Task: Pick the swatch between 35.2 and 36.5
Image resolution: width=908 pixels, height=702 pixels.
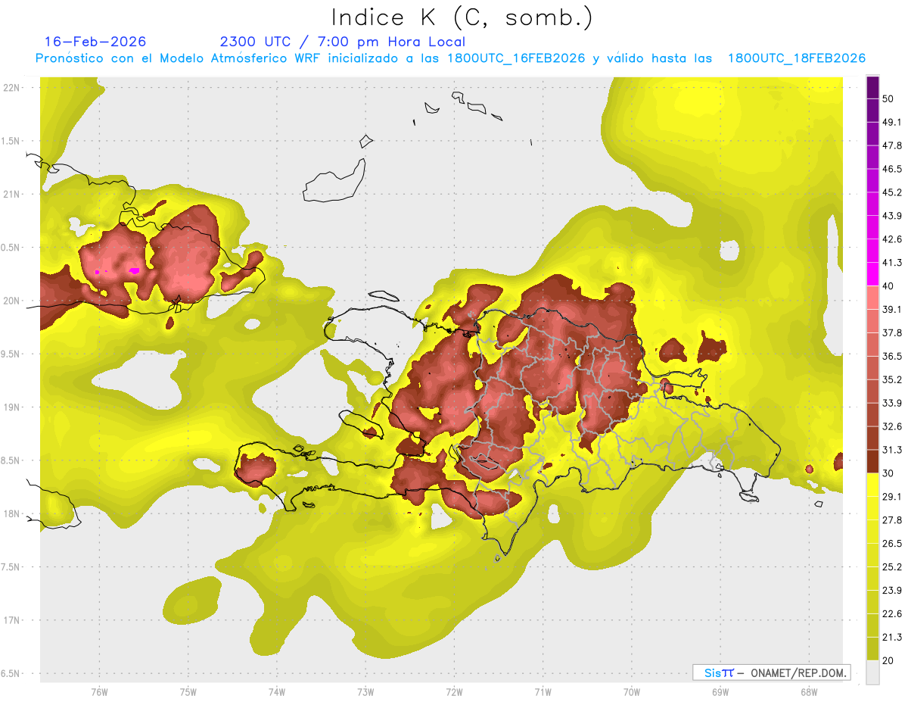Action: tap(872, 368)
